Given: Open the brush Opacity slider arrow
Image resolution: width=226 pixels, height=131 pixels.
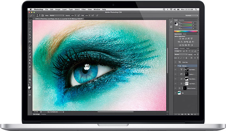Looking at the screenshot, I should (x=75, y=15).
